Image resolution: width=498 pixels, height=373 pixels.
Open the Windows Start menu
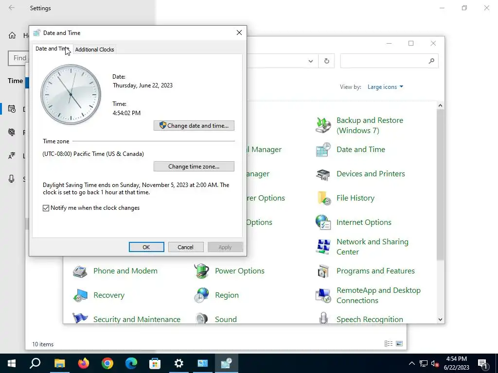[x=12, y=363]
